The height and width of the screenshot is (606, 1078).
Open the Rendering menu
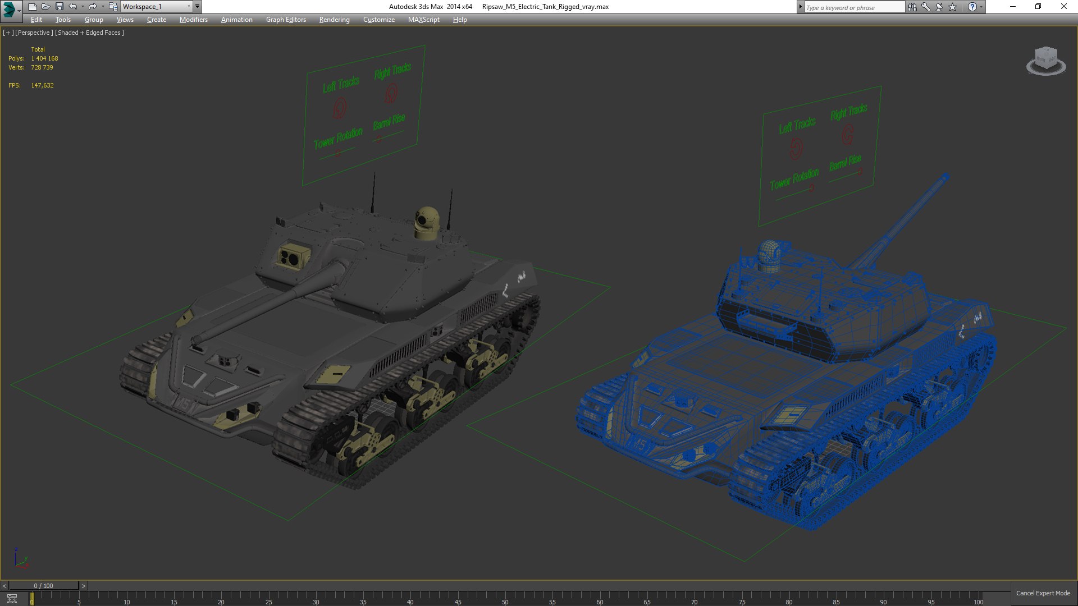[334, 20]
